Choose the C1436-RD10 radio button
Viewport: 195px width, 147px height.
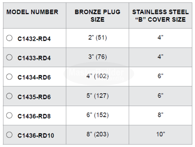pyautogui.click(x=9, y=135)
